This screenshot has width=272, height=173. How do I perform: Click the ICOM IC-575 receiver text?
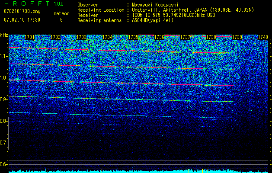174,15
